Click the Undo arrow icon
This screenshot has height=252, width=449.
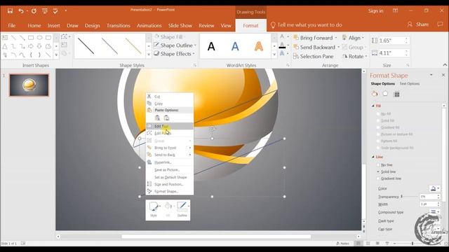21,11
